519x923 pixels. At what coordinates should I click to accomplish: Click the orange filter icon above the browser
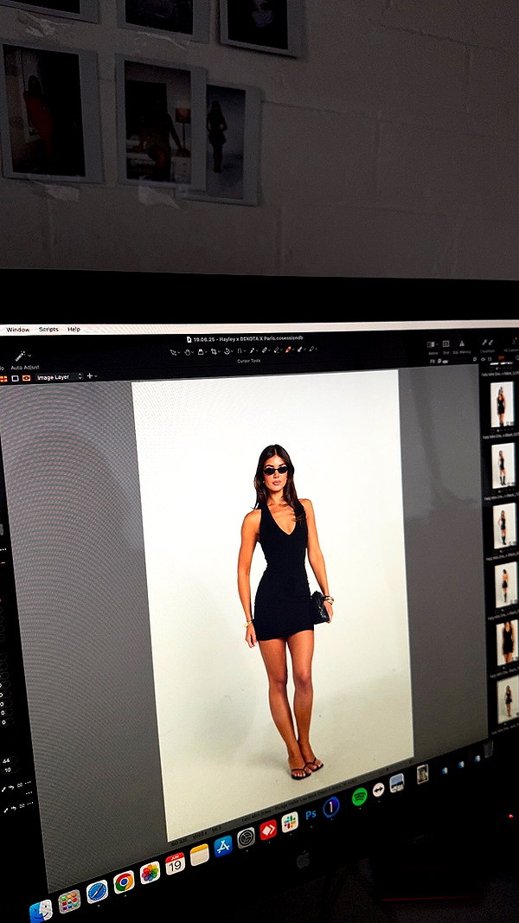coord(502,358)
